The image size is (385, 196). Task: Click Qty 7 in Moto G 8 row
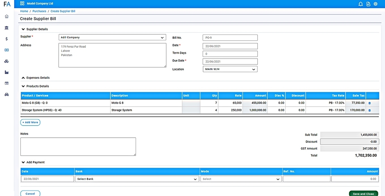pyautogui.click(x=209, y=103)
